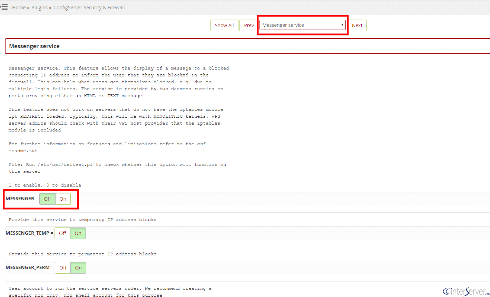Click 'Provide this service to permanent IP address blocks'

click(82, 254)
